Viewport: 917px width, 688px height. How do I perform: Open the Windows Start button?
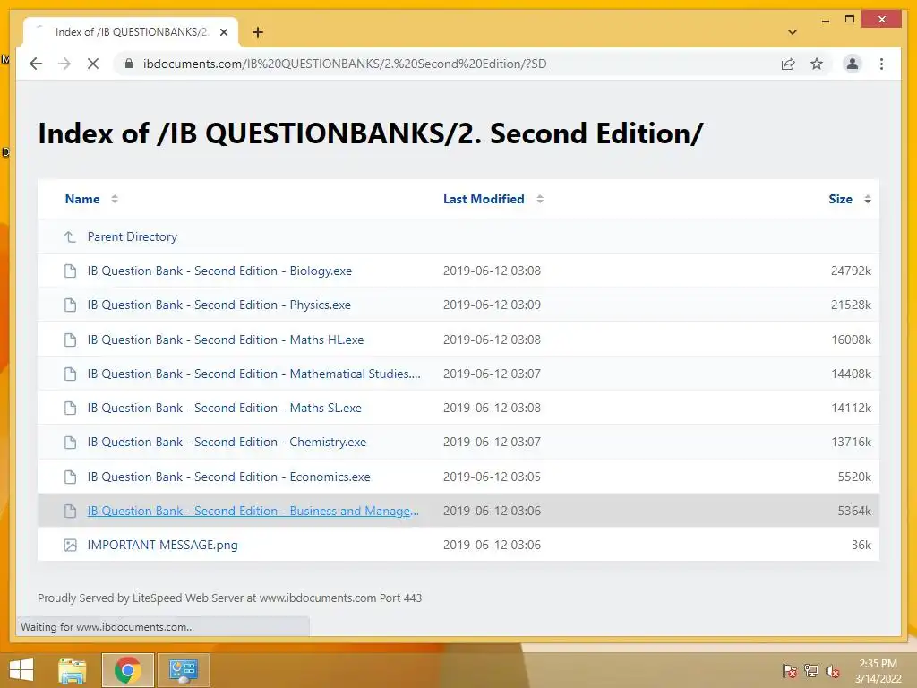click(x=21, y=670)
